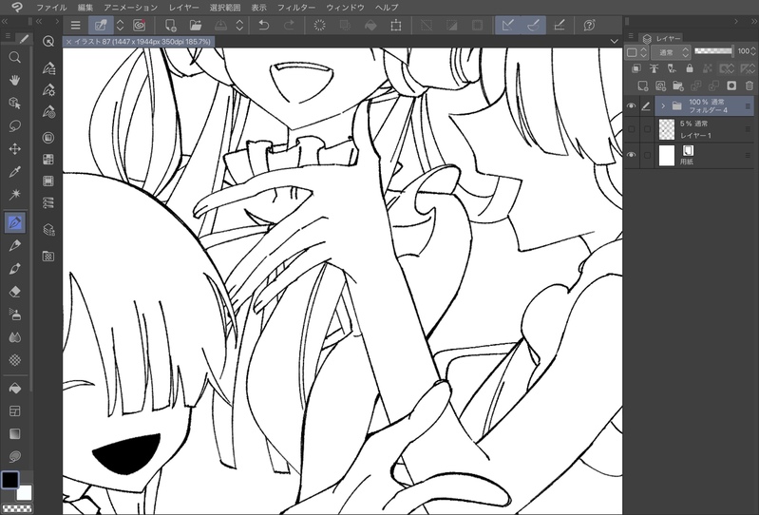
Task: Select the 3D Operation object tool
Action: click(14, 104)
